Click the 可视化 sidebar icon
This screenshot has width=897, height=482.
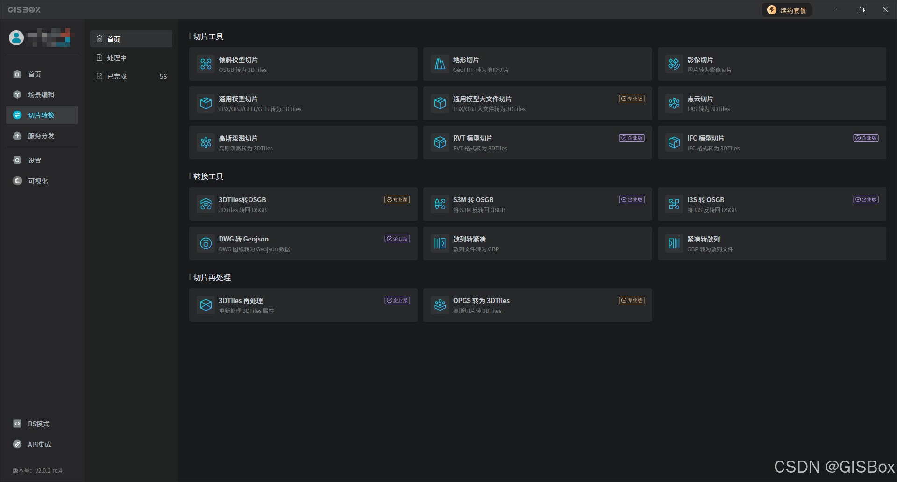[17, 181]
